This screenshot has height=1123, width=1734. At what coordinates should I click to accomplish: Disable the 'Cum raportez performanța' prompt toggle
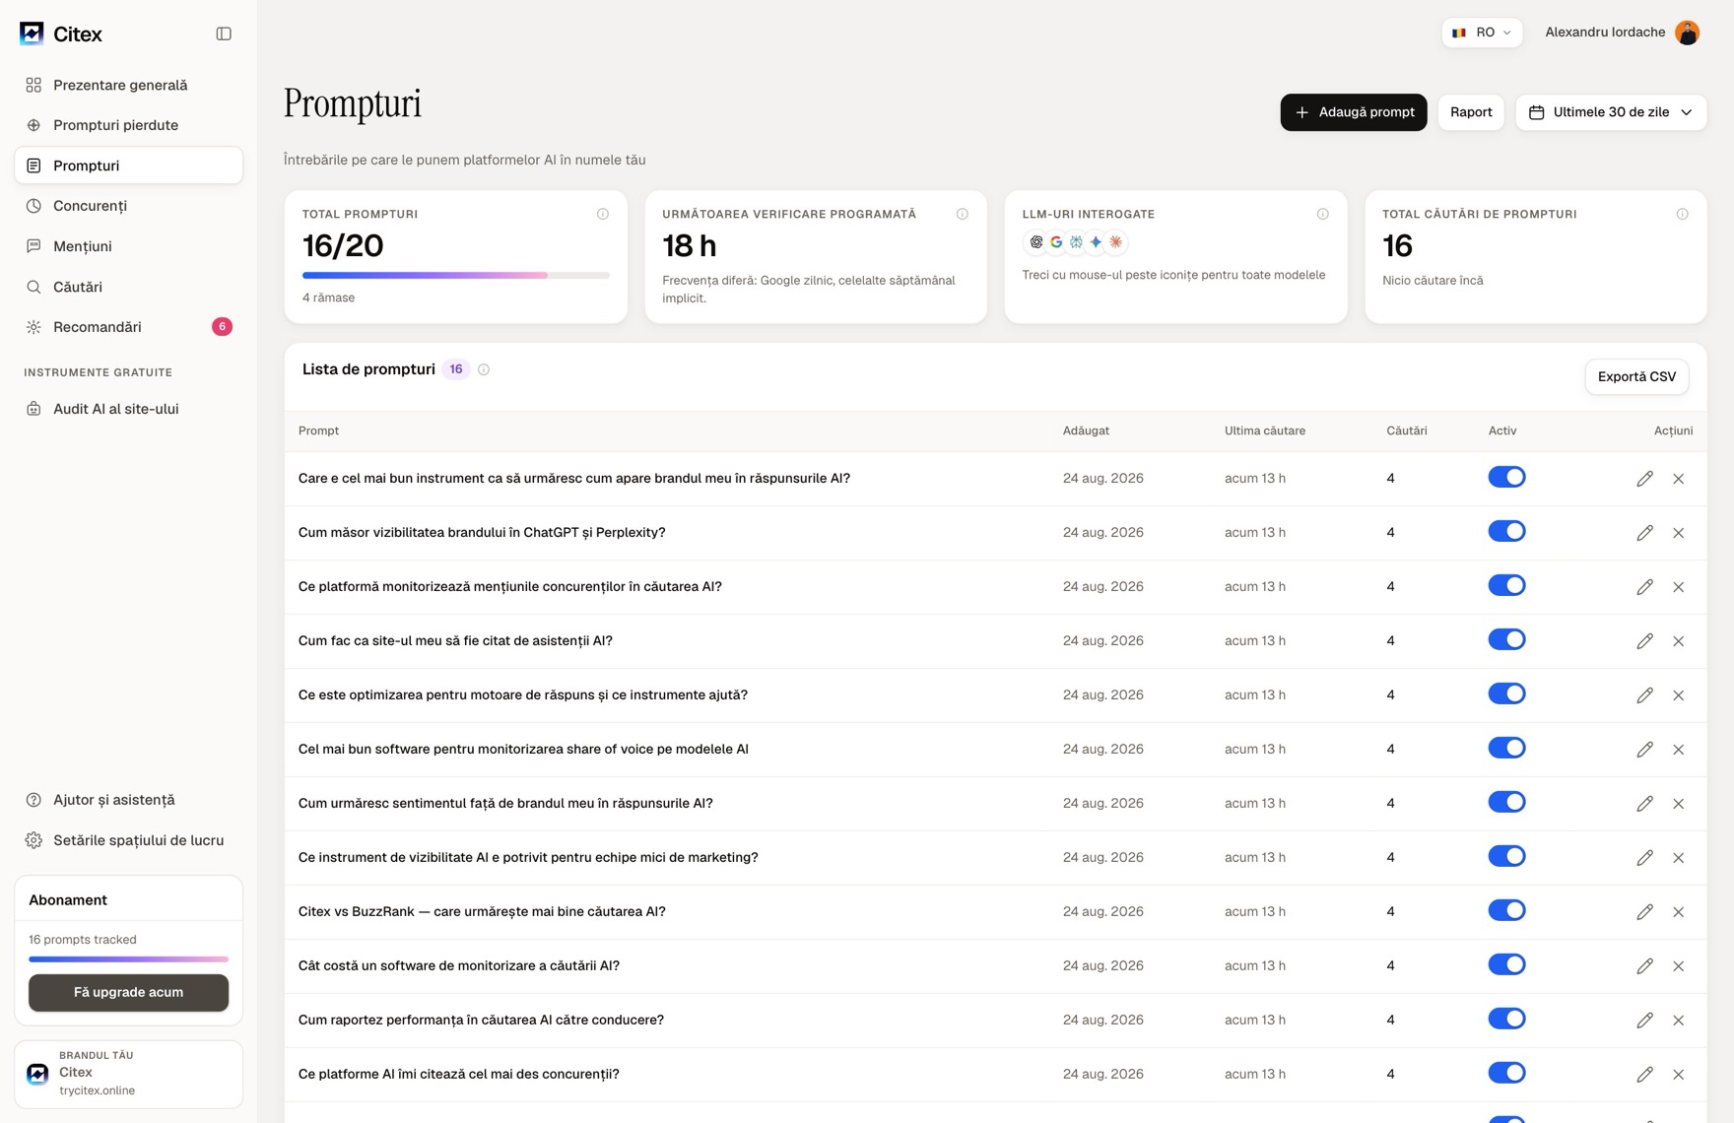[x=1506, y=1020]
